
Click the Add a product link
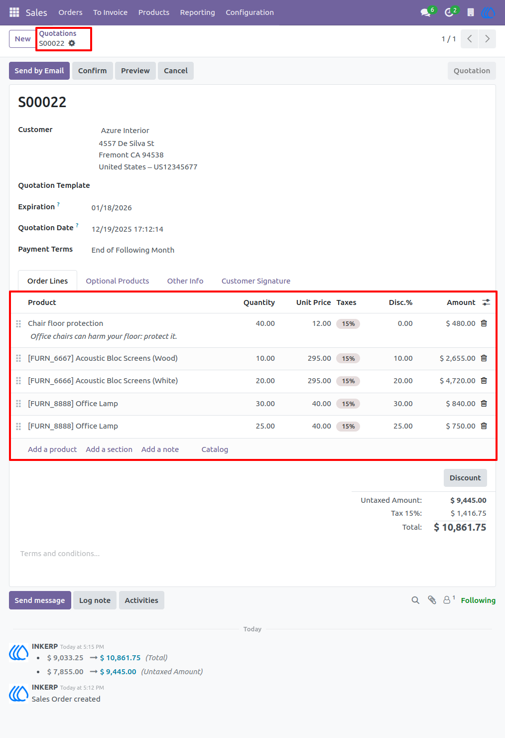(x=52, y=449)
